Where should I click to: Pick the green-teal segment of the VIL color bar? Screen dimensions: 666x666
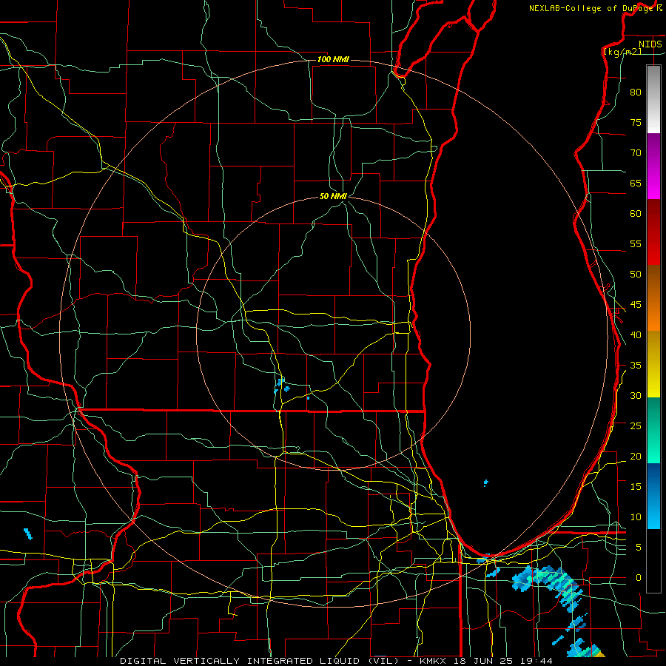tap(653, 430)
